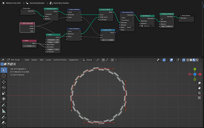The image size is (204, 128).
Task: Toggle Fill Caps checkbox in Curve to Mesh
Action: tap(100, 20)
